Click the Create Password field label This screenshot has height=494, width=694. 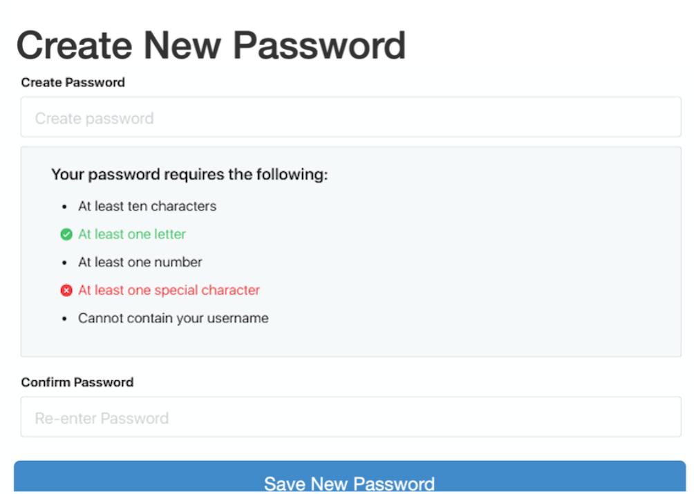click(73, 82)
